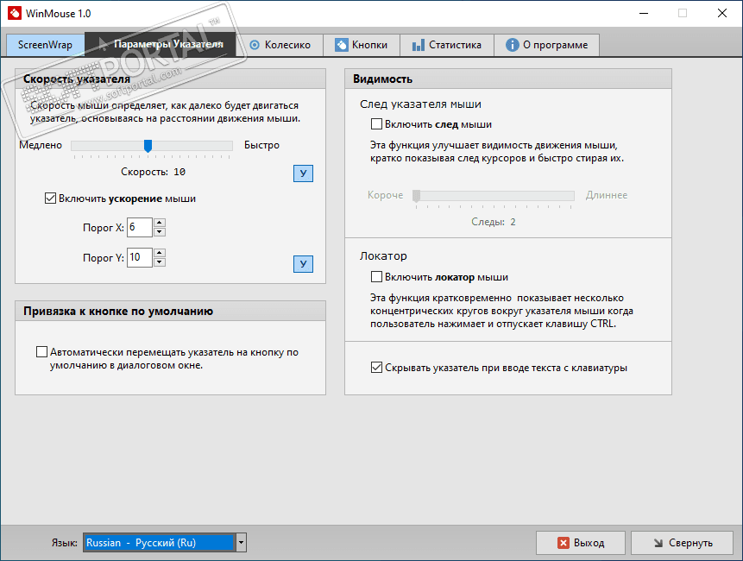Image resolution: width=743 pixels, height=561 pixels.
Task: Click the WinMouse app icon in title bar
Action: [15, 13]
